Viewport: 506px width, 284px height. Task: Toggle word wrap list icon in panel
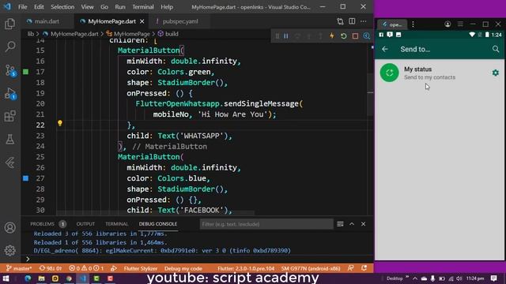coord(340,224)
